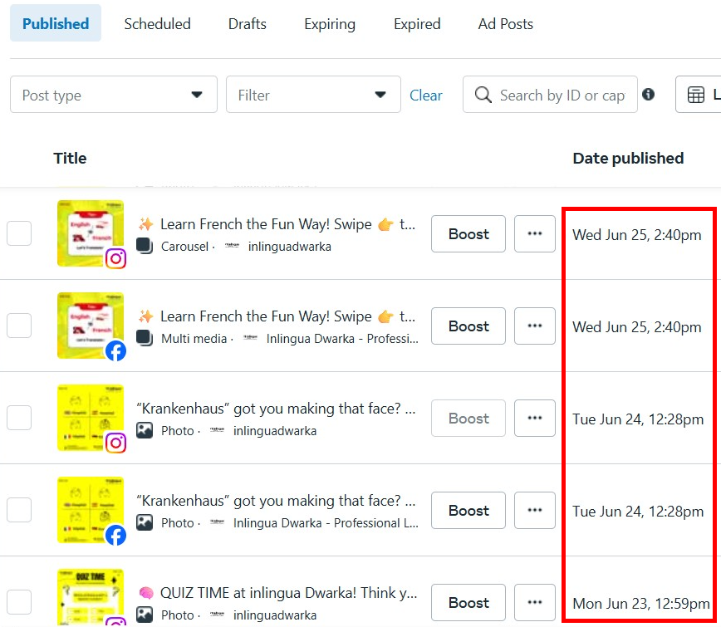Click the table layout icon button
Viewport: 721px width, 627px height.
click(x=696, y=95)
